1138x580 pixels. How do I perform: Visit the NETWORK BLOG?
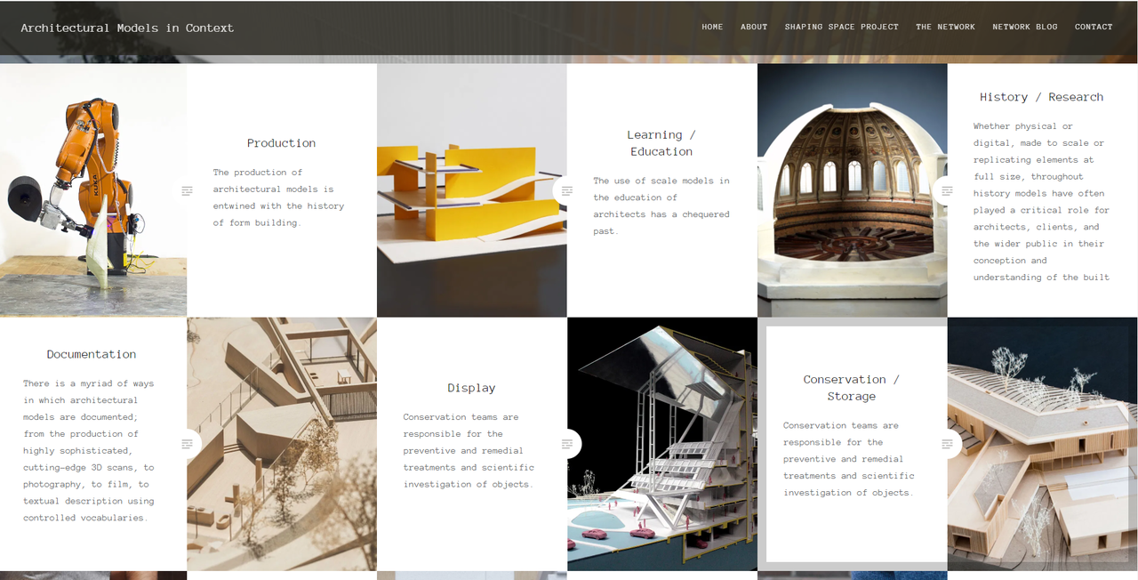click(1024, 27)
